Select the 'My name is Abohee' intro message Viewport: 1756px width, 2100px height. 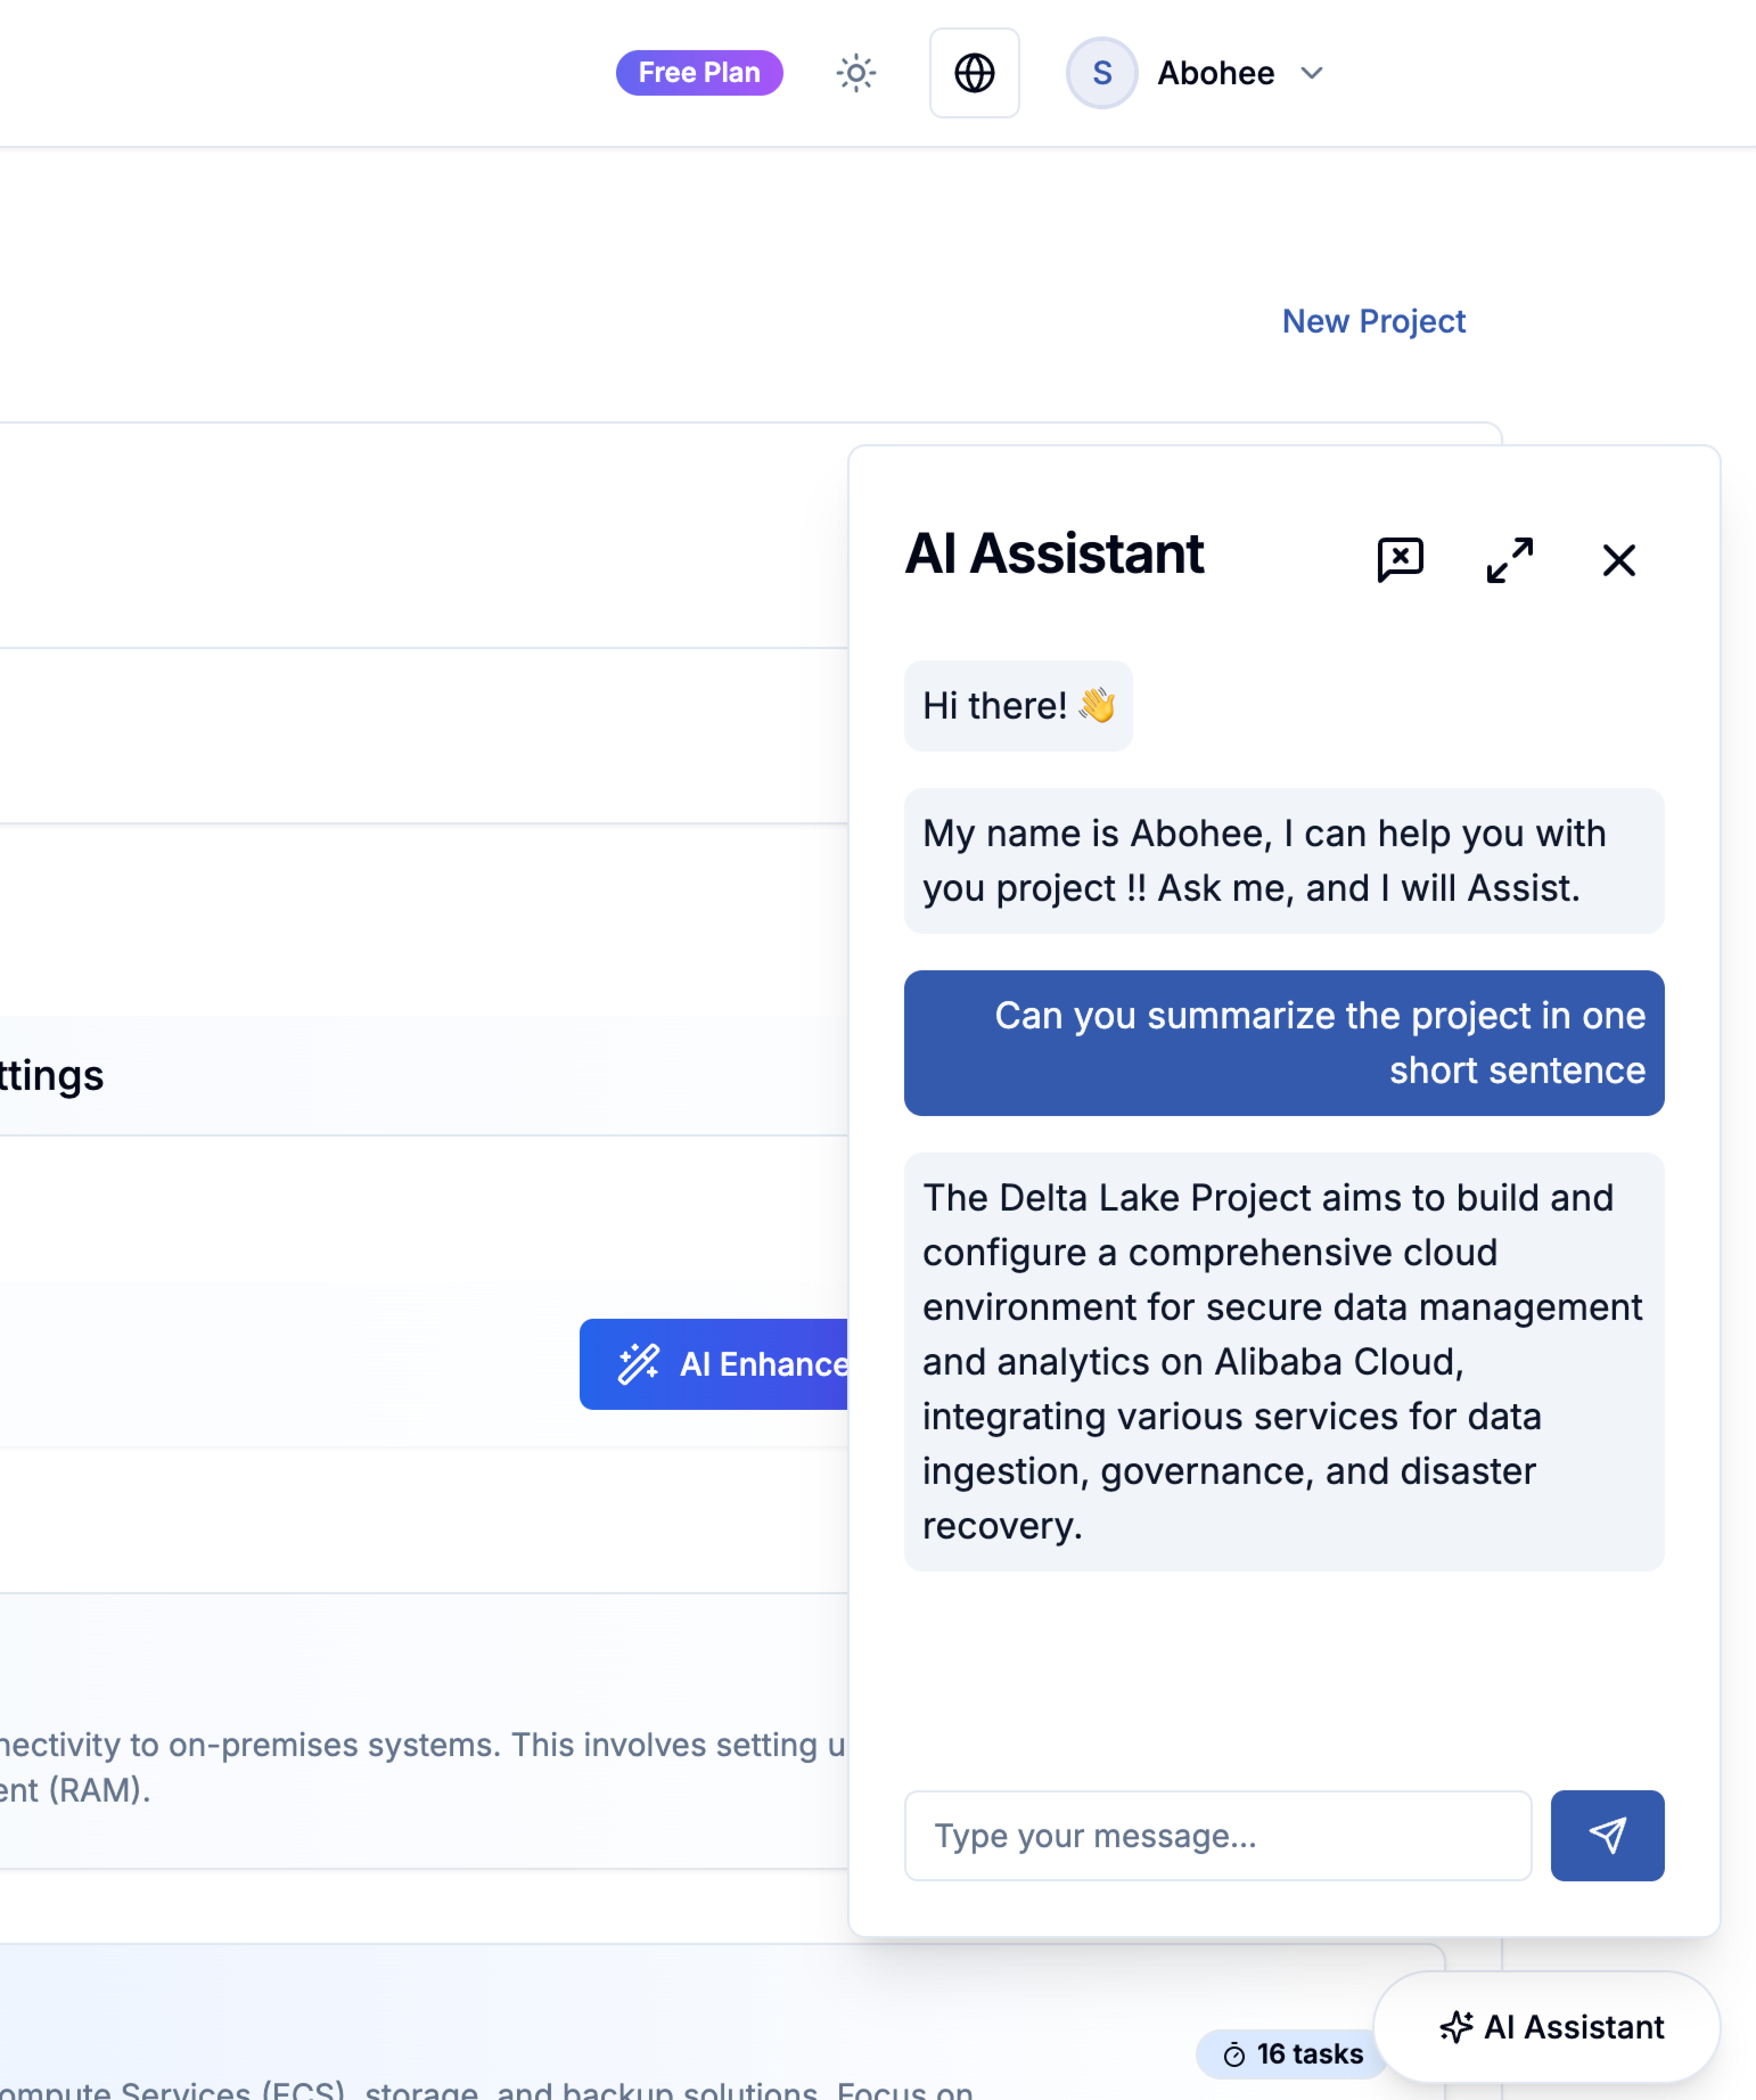coord(1284,861)
